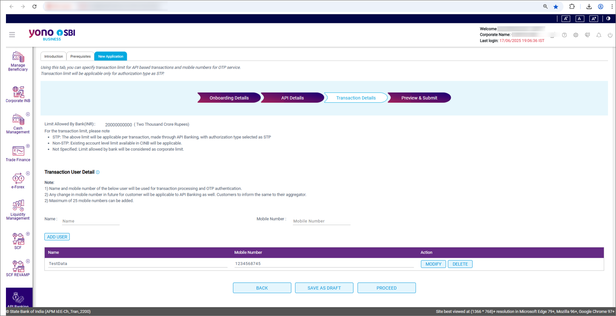This screenshot has width=616, height=316.
Task: Click the help question mark icon
Action: point(564,35)
